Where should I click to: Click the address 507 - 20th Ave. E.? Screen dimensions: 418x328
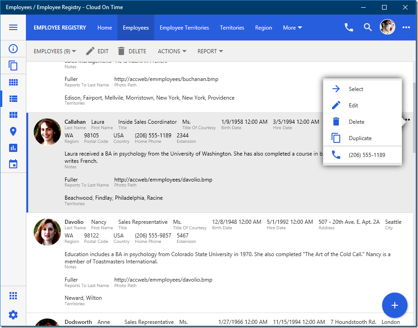coord(349,222)
